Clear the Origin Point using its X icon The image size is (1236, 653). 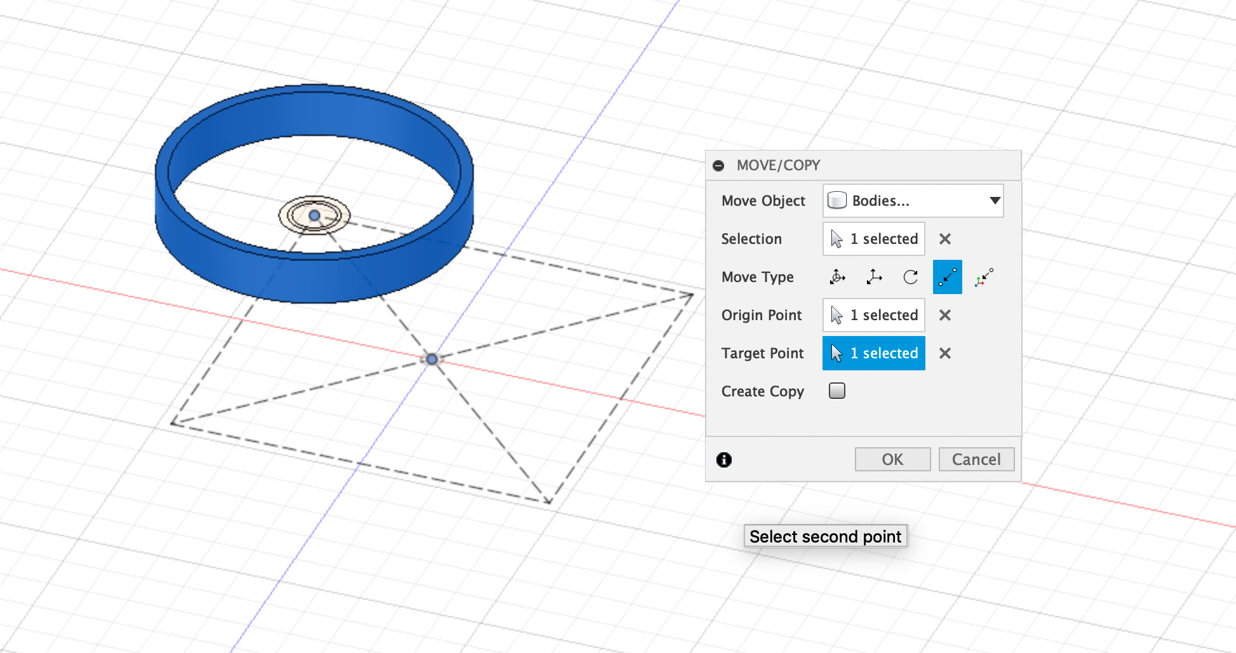pos(944,315)
